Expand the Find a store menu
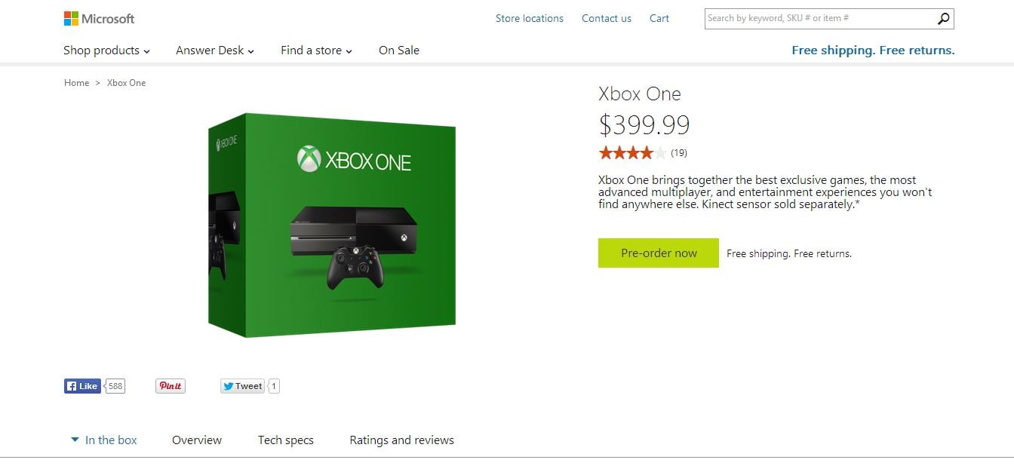The height and width of the screenshot is (472, 1014). tap(316, 51)
